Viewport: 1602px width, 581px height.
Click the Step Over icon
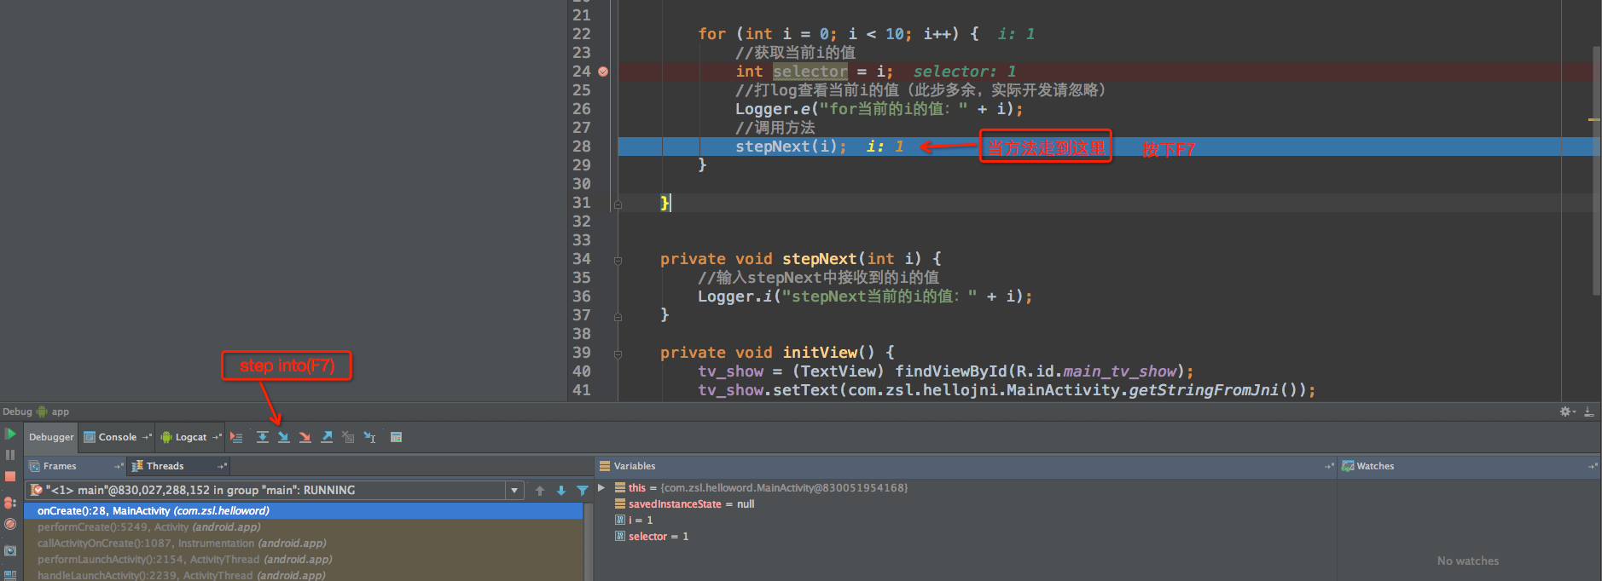pyautogui.click(x=262, y=437)
